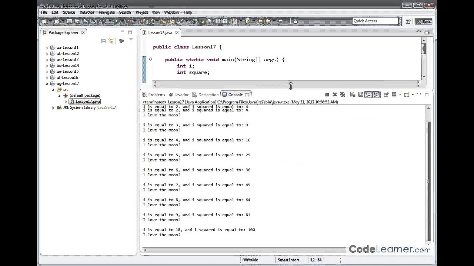This screenshot has width=474, height=266.
Task: Switch to the Declaration tab
Action: pos(206,95)
